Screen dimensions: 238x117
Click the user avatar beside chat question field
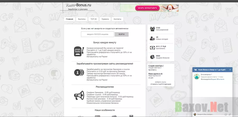[x=195, y=114]
